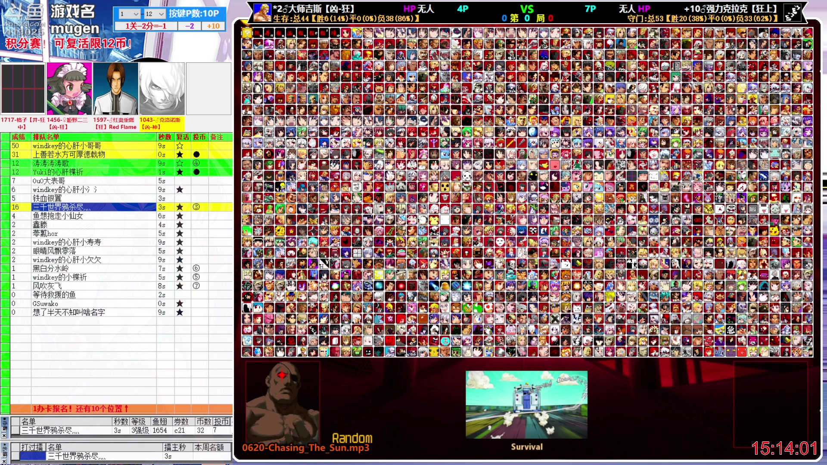The height and width of the screenshot is (465, 827).
Task: Click the revive star in the 6-score windkey row
Action: tap(180, 189)
